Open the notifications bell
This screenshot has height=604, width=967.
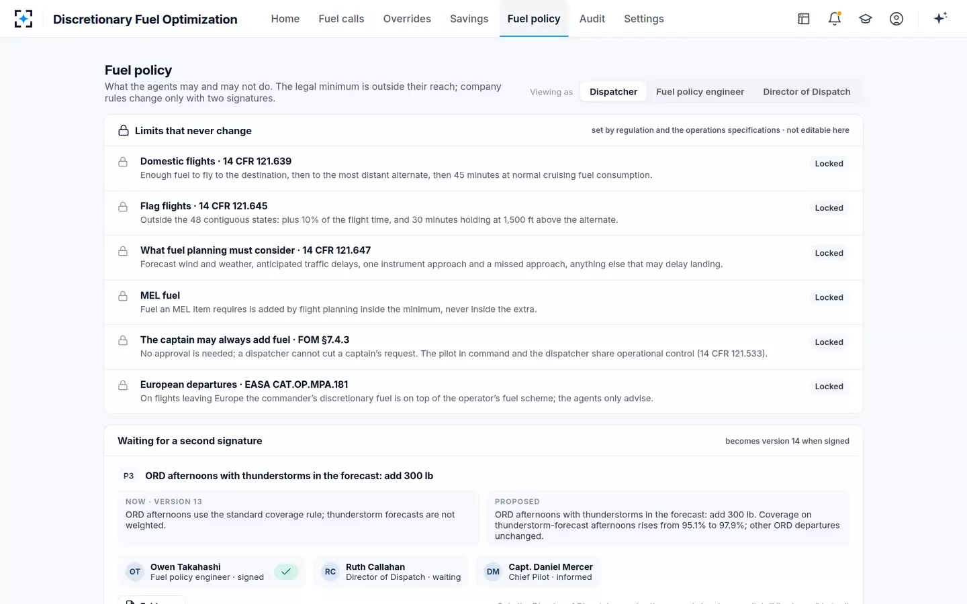tap(835, 19)
